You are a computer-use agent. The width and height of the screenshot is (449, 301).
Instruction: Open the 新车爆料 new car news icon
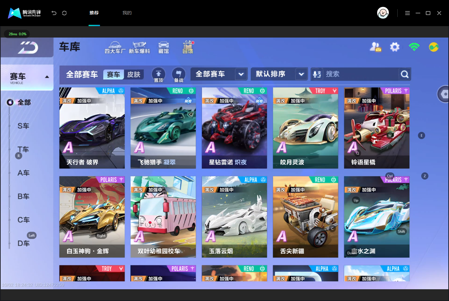(139, 47)
